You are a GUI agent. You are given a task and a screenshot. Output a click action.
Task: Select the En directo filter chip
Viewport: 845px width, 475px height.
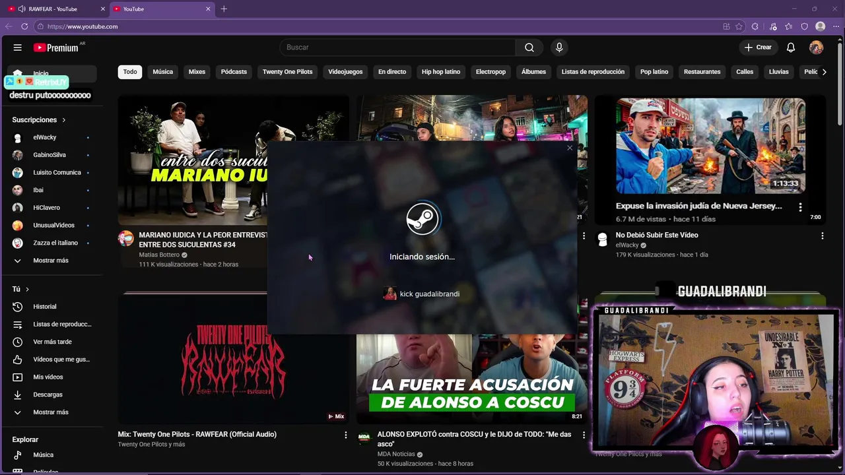click(x=392, y=72)
